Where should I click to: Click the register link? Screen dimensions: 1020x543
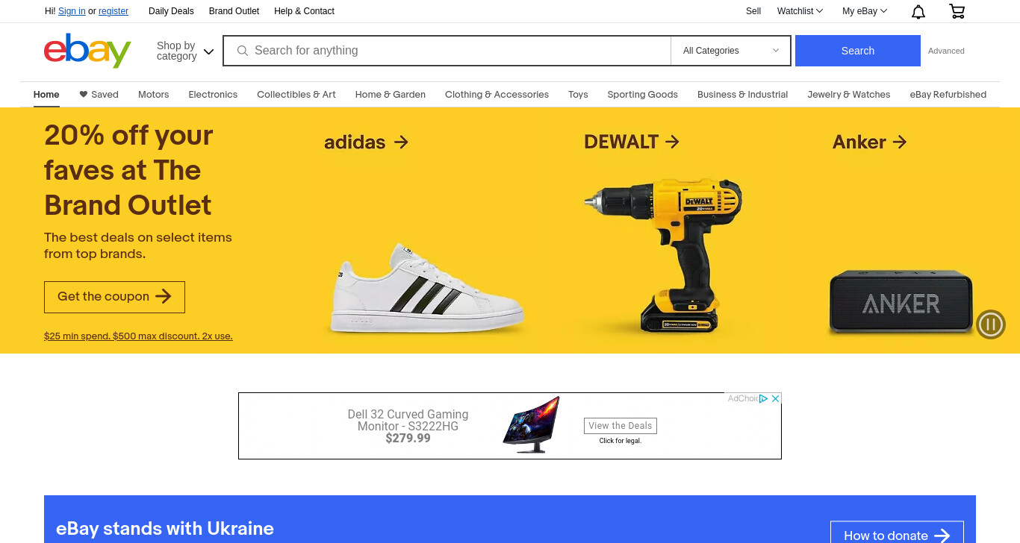coord(113,11)
